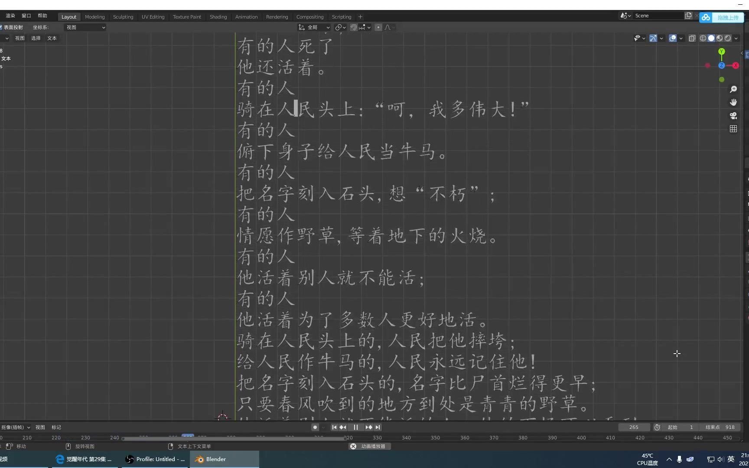Toggle X-ray mode icon

[x=692, y=38]
